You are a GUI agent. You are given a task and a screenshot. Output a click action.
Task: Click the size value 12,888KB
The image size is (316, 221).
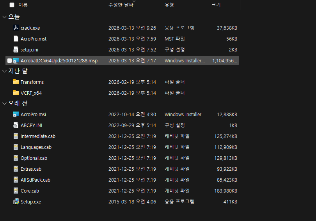pyautogui.click(x=227, y=115)
